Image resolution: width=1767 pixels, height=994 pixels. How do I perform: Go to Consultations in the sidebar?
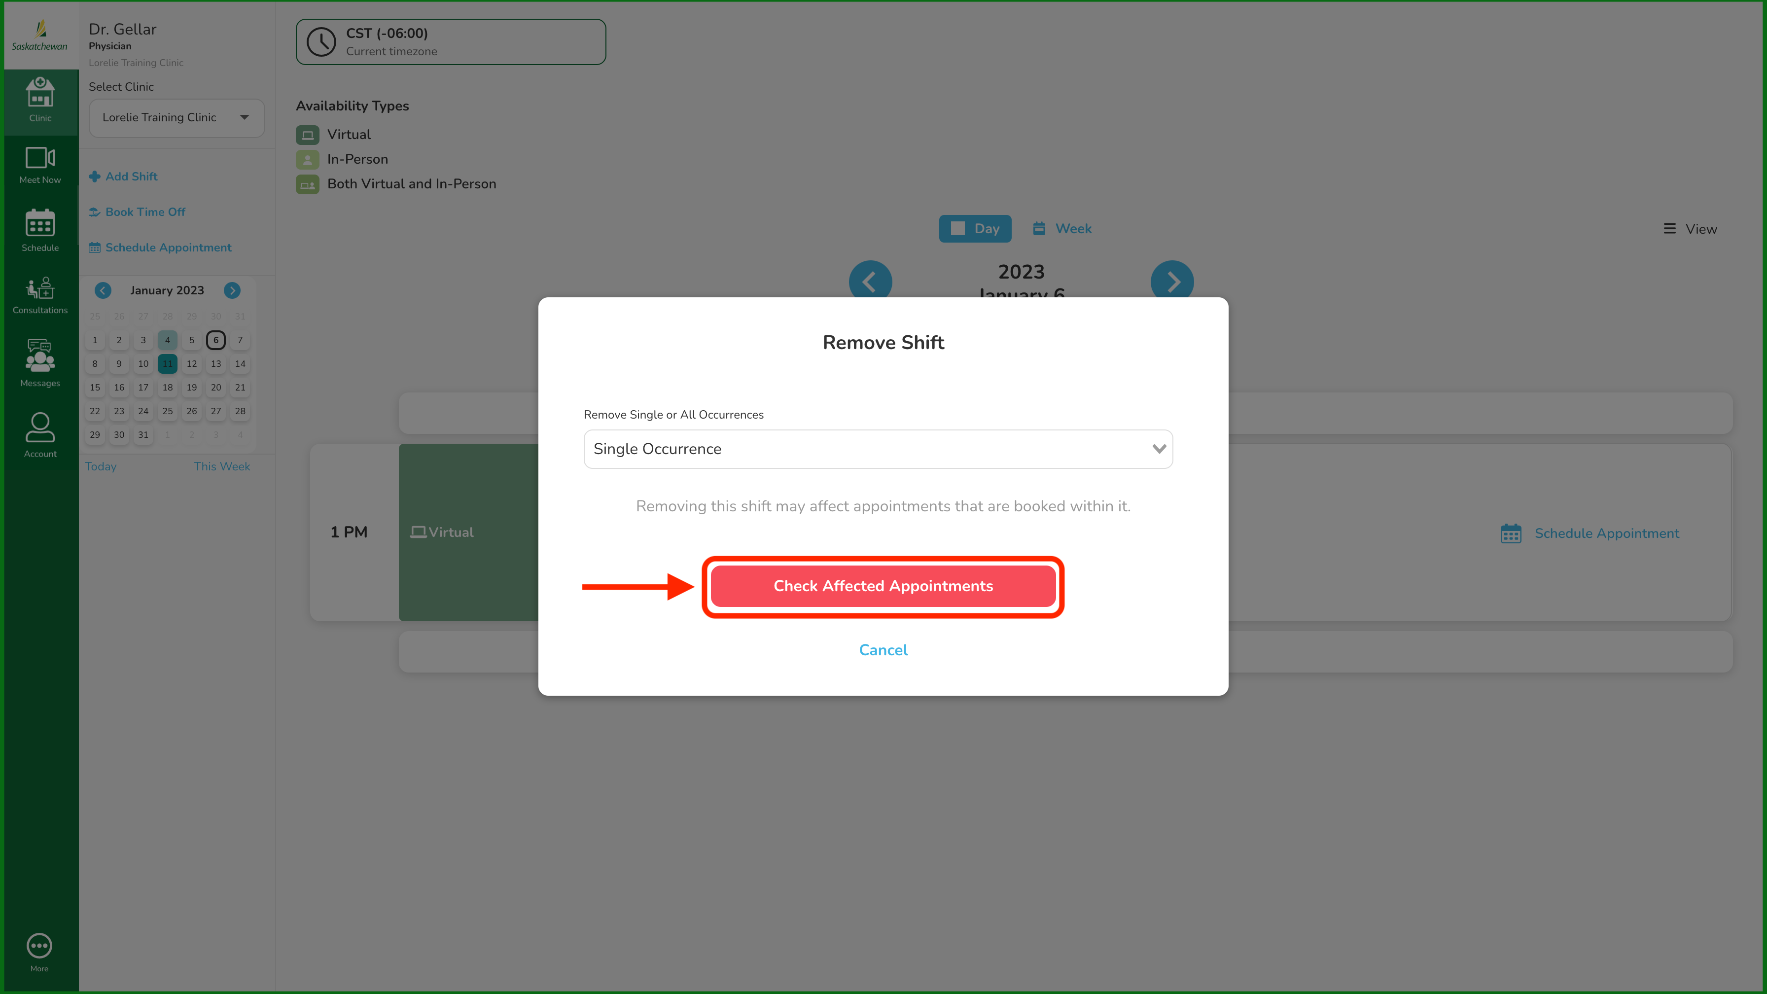[40, 295]
